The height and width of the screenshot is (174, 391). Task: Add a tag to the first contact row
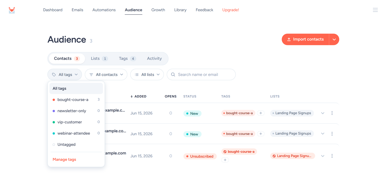[x=261, y=113]
